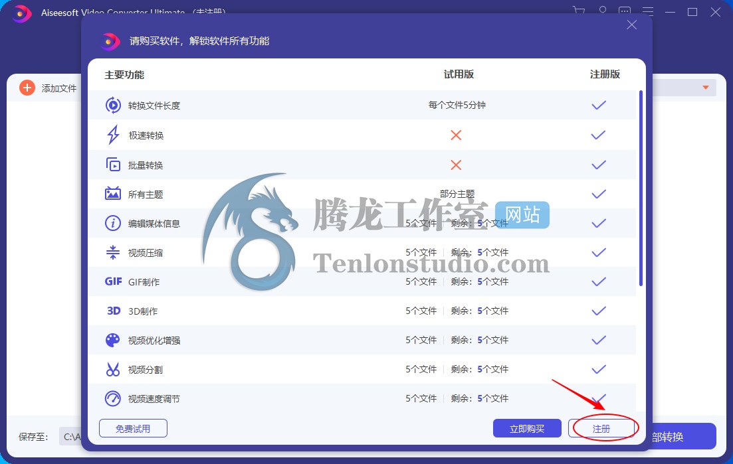Screen dimensions: 733x464
Task: Click the 所有主题 theme icon
Action: pyautogui.click(x=113, y=194)
